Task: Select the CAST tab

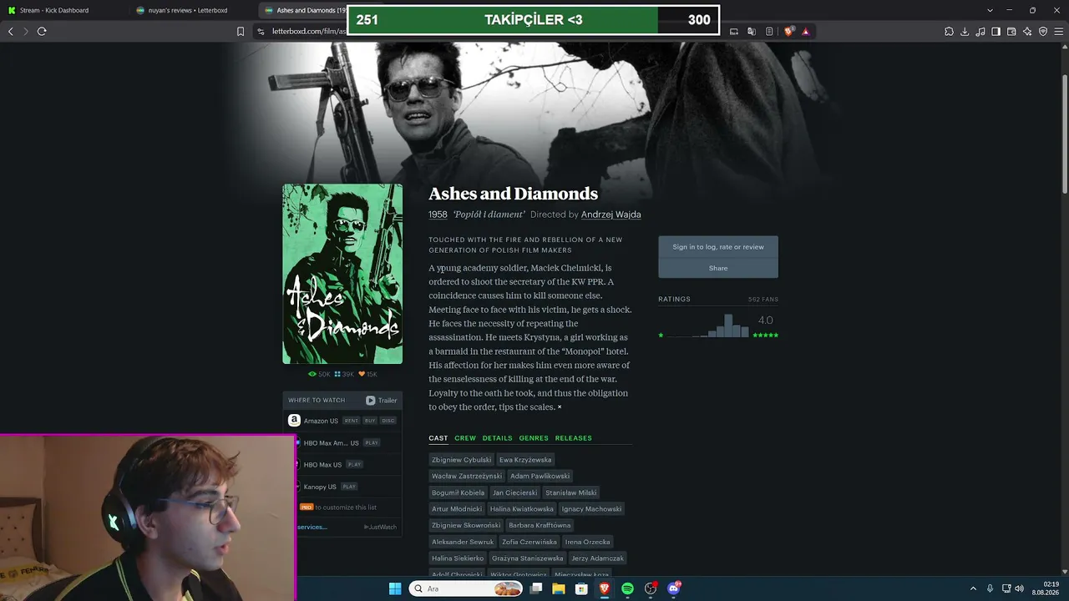Action: (438, 438)
